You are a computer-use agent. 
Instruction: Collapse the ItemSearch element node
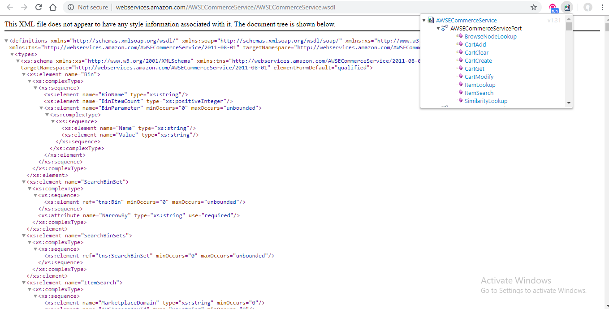click(x=24, y=283)
